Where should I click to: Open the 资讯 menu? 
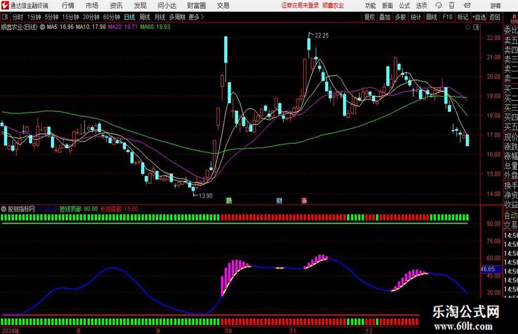pyautogui.click(x=116, y=5)
